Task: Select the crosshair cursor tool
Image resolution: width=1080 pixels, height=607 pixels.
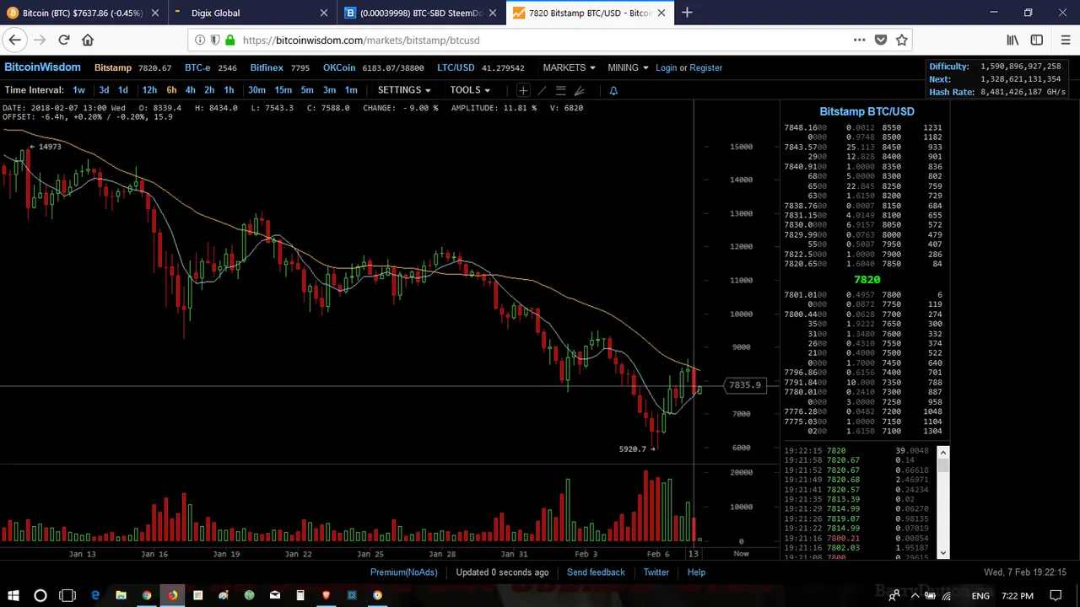Action: (523, 90)
